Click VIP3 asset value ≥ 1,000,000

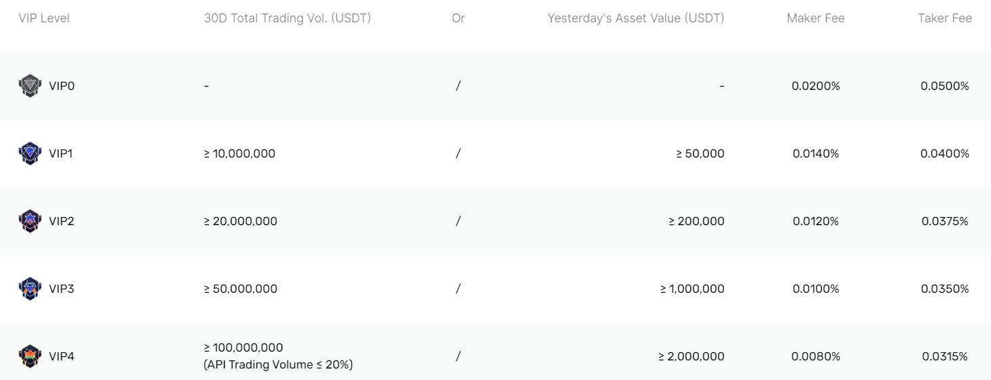[x=692, y=289]
